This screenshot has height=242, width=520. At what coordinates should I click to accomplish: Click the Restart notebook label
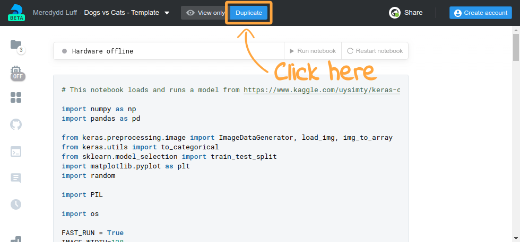click(379, 51)
